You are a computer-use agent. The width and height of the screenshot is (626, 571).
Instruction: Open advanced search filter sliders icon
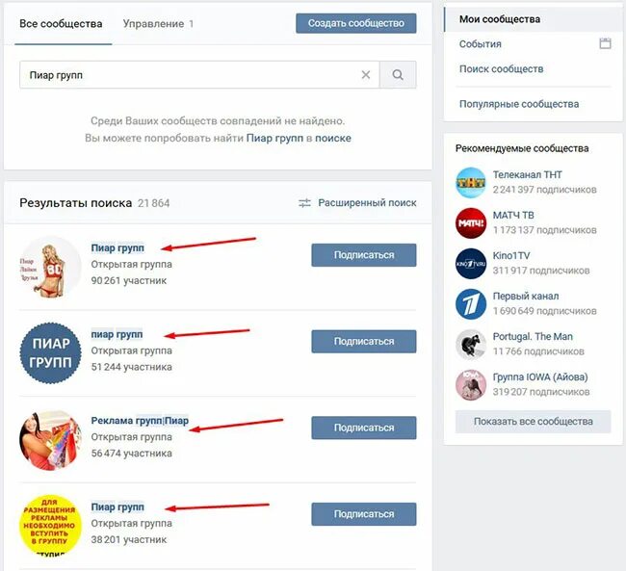(304, 203)
